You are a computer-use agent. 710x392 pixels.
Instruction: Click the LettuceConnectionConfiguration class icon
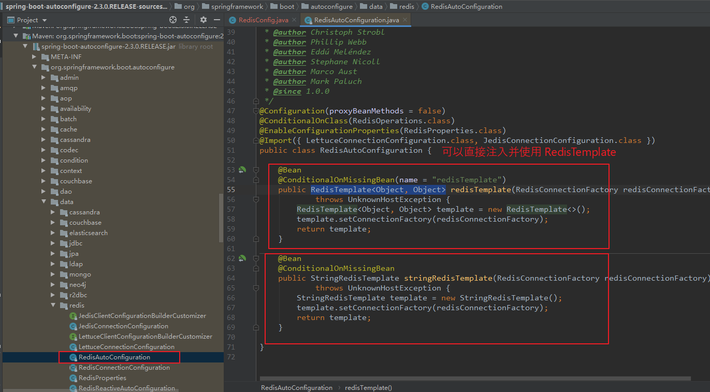pos(73,347)
